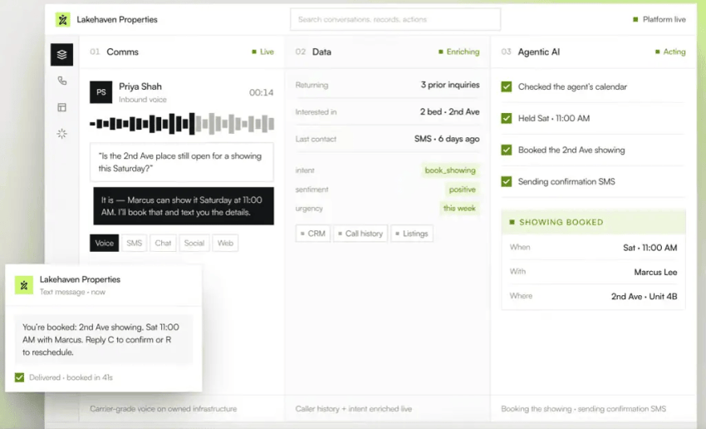Click the Live status badge in Comms
706x429 pixels.
tap(263, 52)
